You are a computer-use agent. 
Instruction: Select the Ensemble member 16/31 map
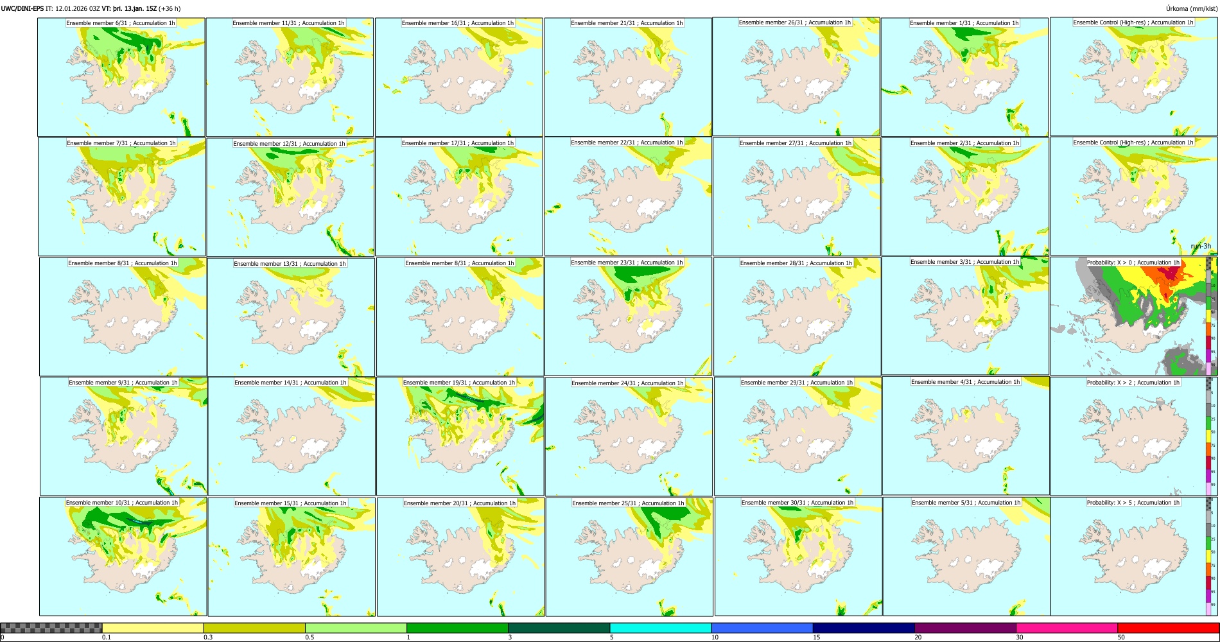pyautogui.click(x=459, y=77)
